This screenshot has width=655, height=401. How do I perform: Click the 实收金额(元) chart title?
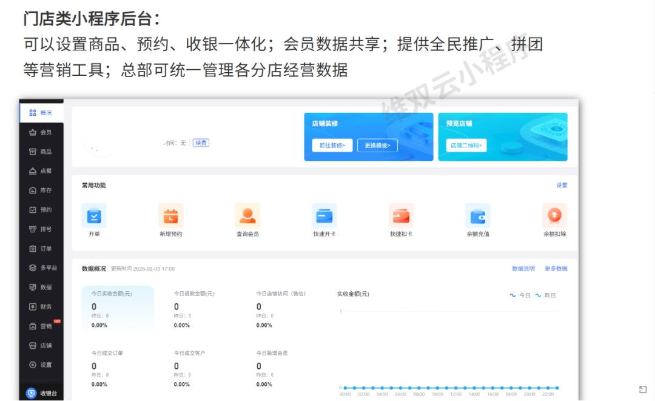(x=353, y=294)
